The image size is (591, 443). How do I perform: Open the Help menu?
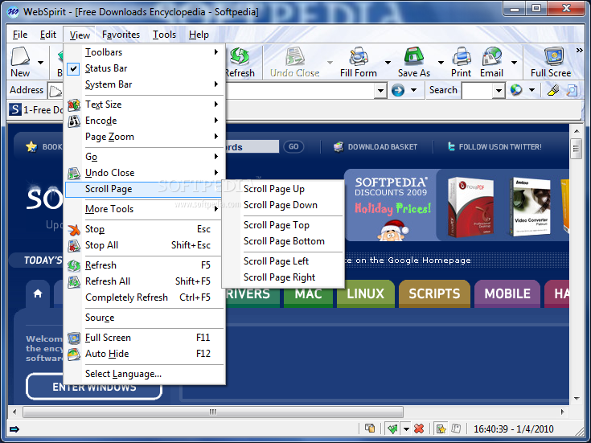point(199,35)
